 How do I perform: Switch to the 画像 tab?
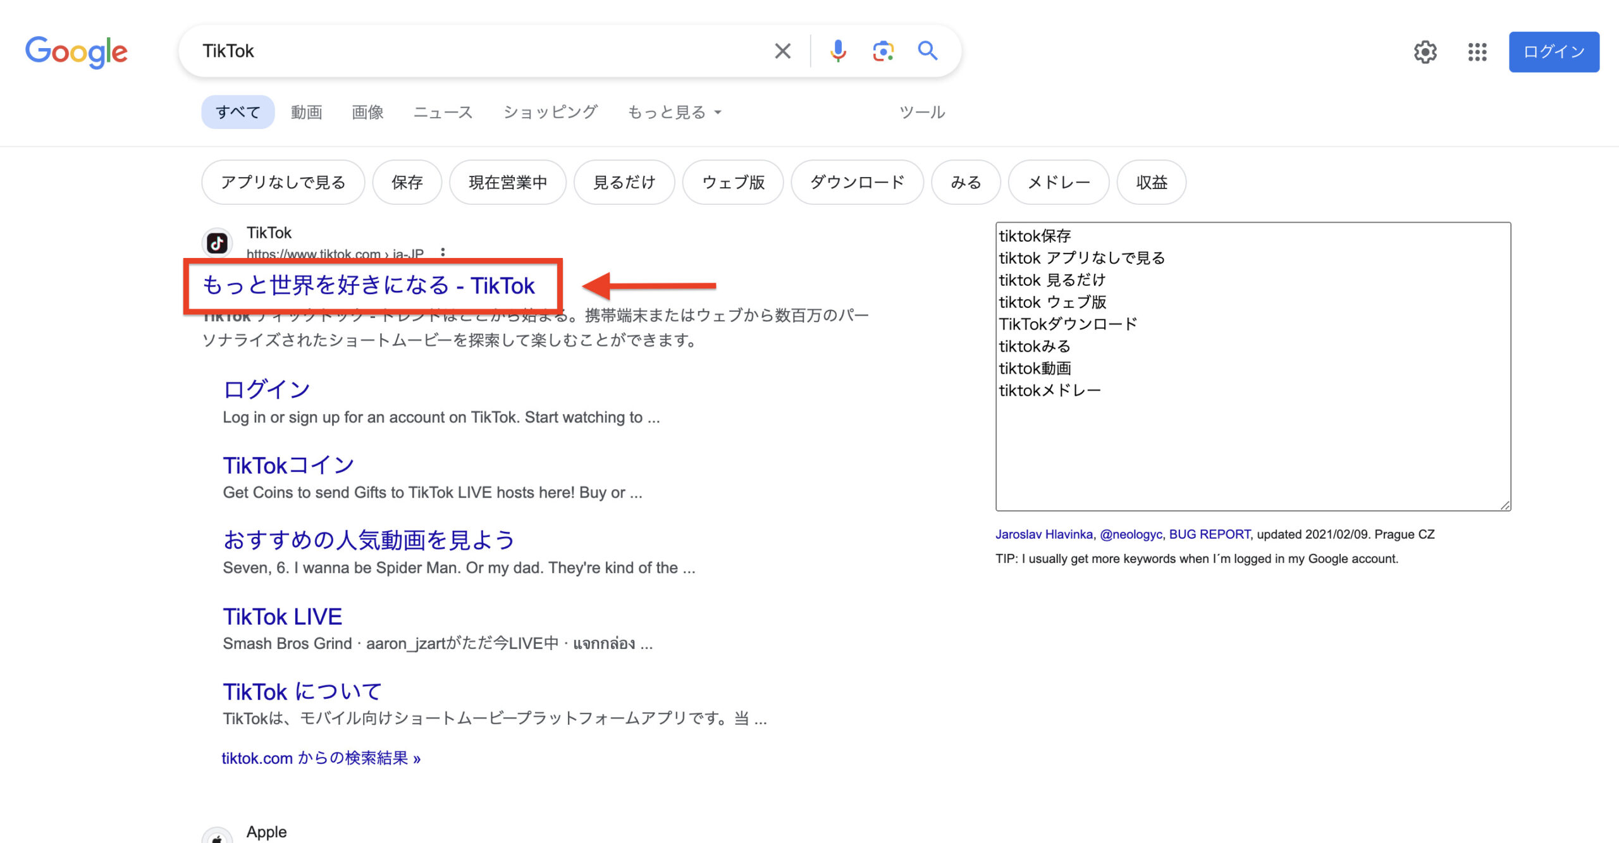pyautogui.click(x=367, y=112)
